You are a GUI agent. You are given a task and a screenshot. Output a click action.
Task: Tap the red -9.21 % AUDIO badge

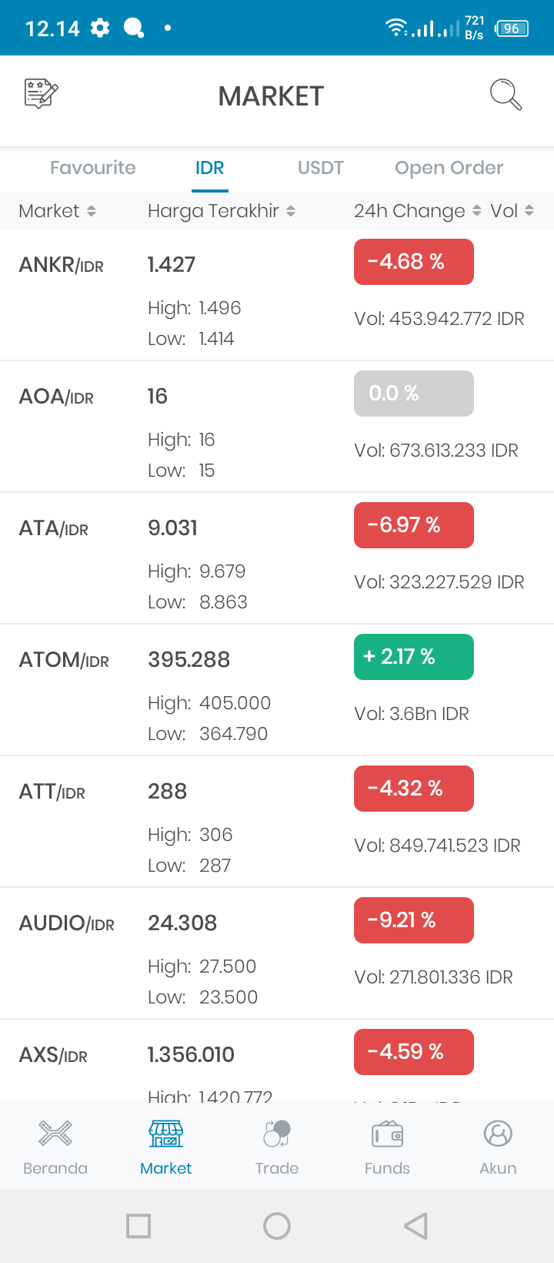[414, 920]
